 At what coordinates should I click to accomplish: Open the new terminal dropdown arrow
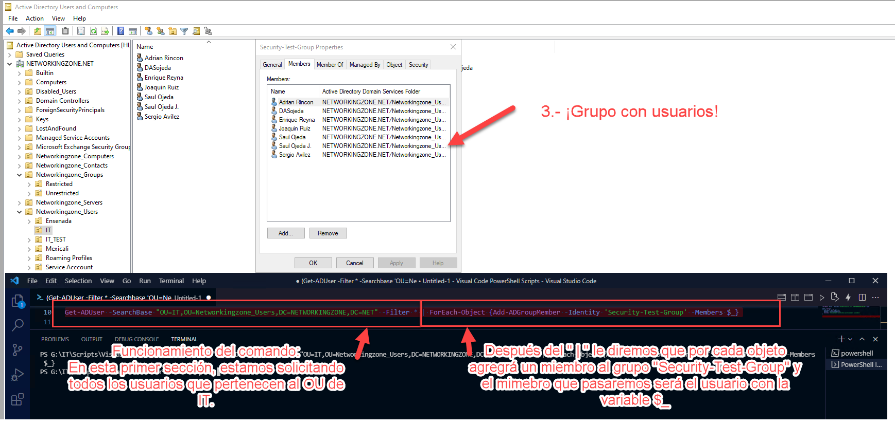coord(850,339)
